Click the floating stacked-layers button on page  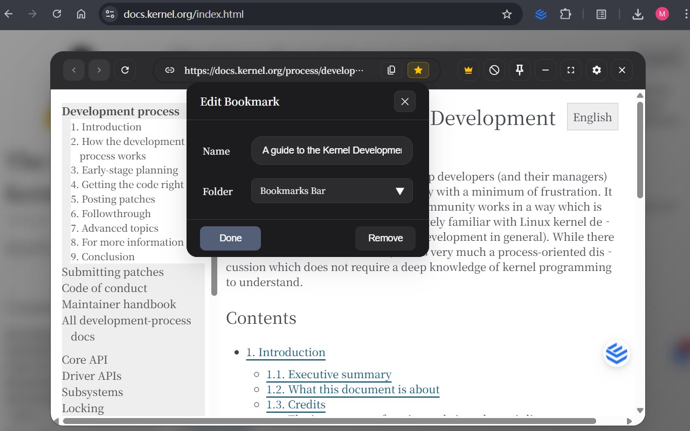pos(617,354)
